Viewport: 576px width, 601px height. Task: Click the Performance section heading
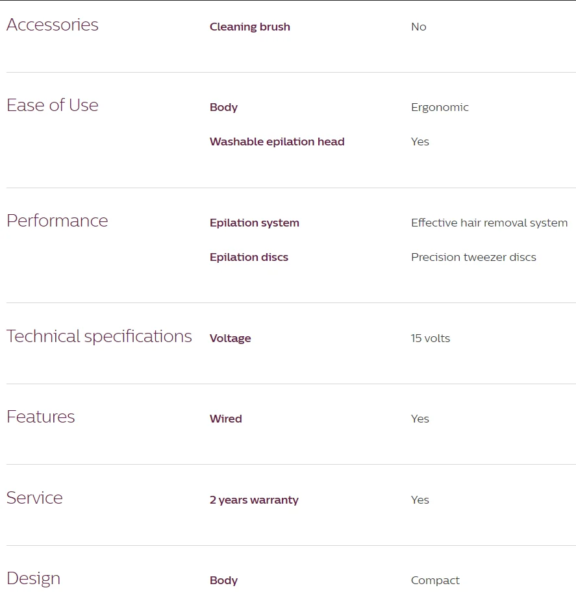[57, 221]
